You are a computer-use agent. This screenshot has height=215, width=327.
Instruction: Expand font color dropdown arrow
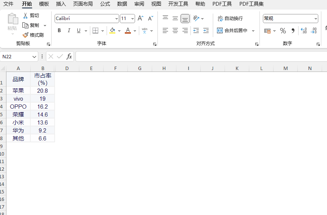click(135, 31)
